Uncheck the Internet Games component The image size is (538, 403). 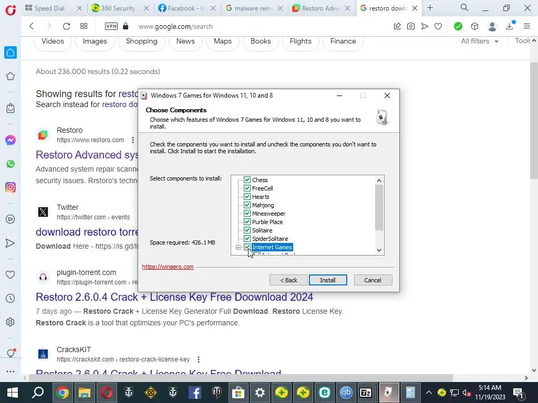247,247
